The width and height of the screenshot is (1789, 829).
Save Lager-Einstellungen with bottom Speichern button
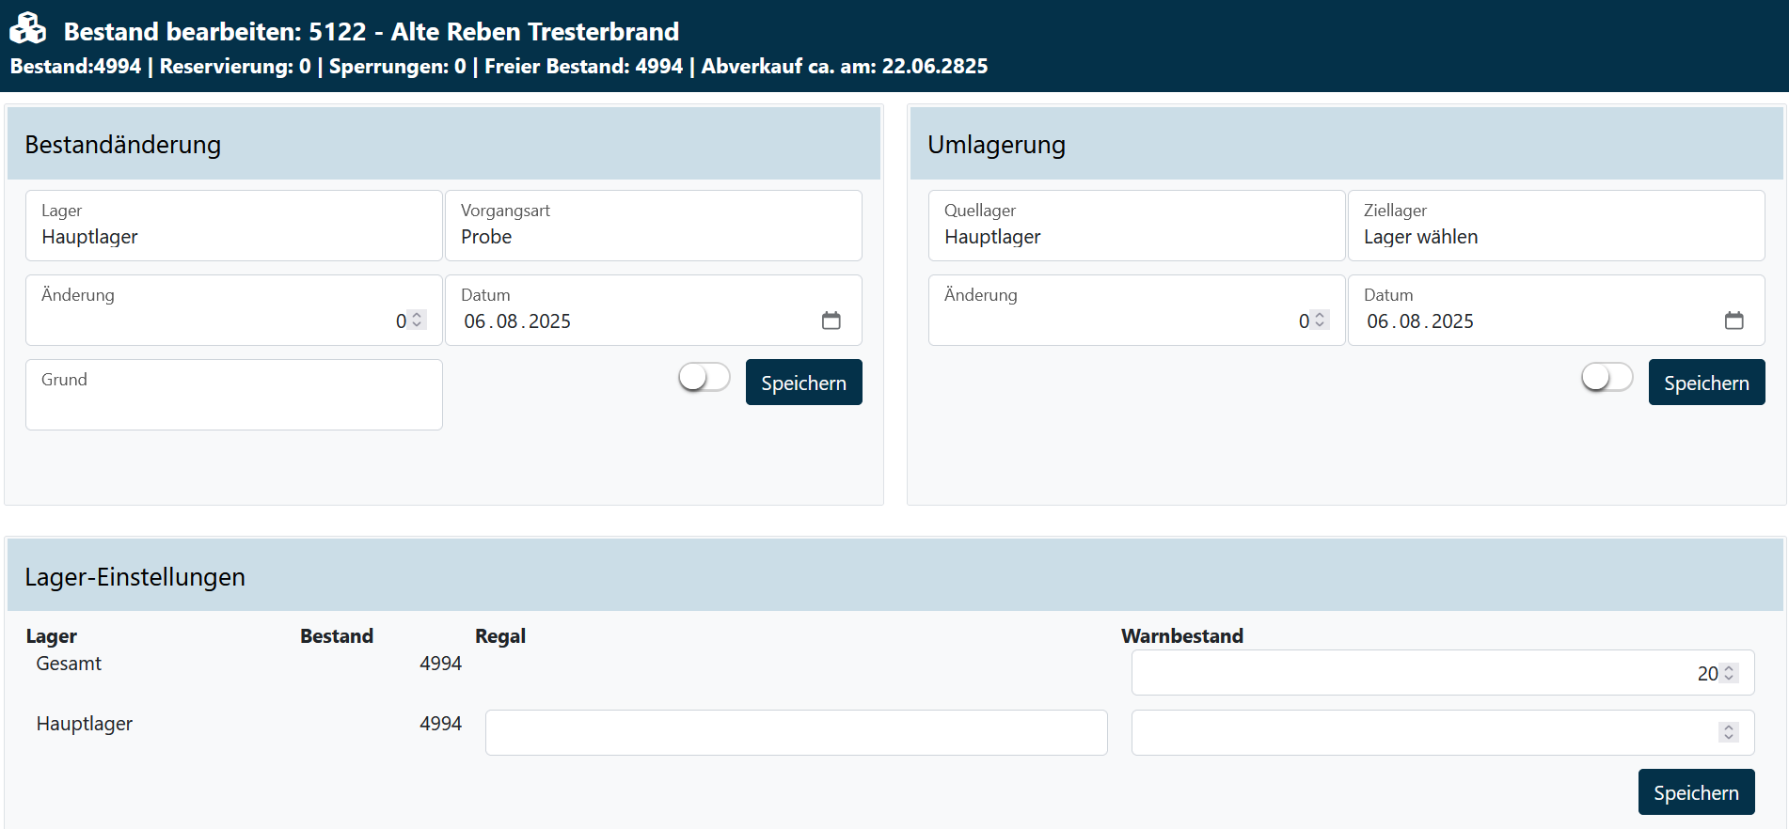(x=1696, y=792)
